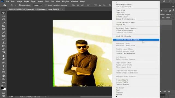Open the Plugins menu

point(65,1)
